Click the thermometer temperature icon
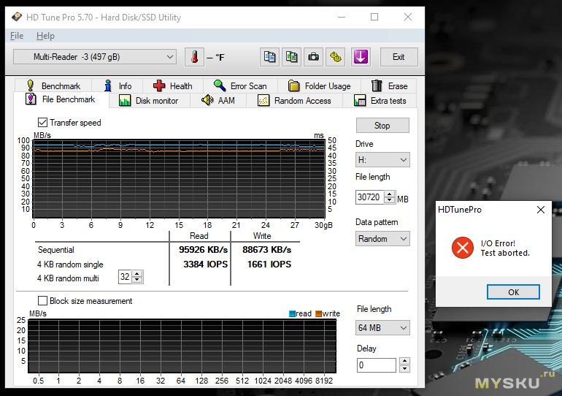The height and width of the screenshot is (396, 562). click(x=194, y=57)
